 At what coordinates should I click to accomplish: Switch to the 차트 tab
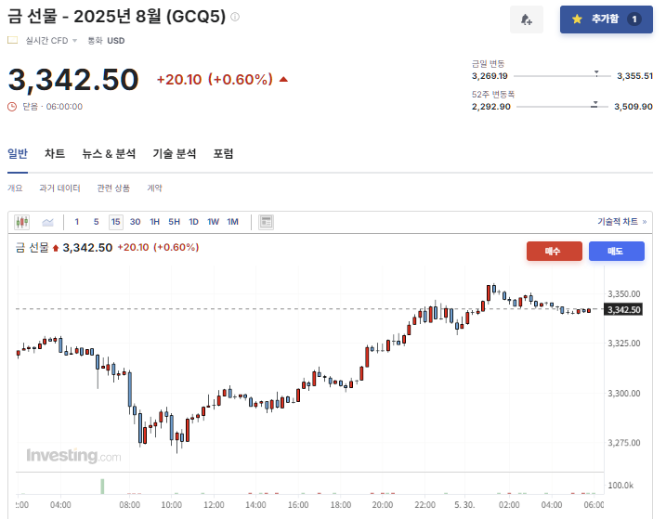tap(55, 154)
